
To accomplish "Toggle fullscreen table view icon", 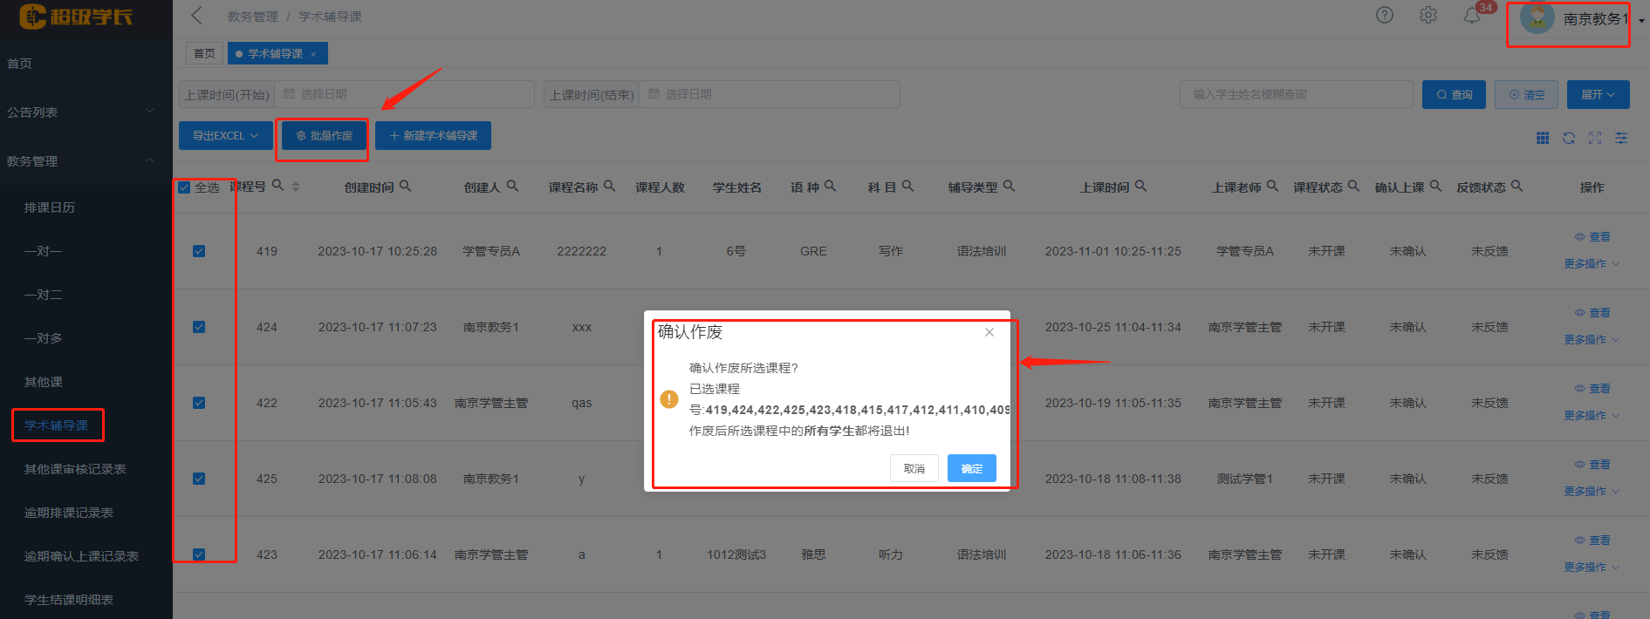I will 1595,138.
